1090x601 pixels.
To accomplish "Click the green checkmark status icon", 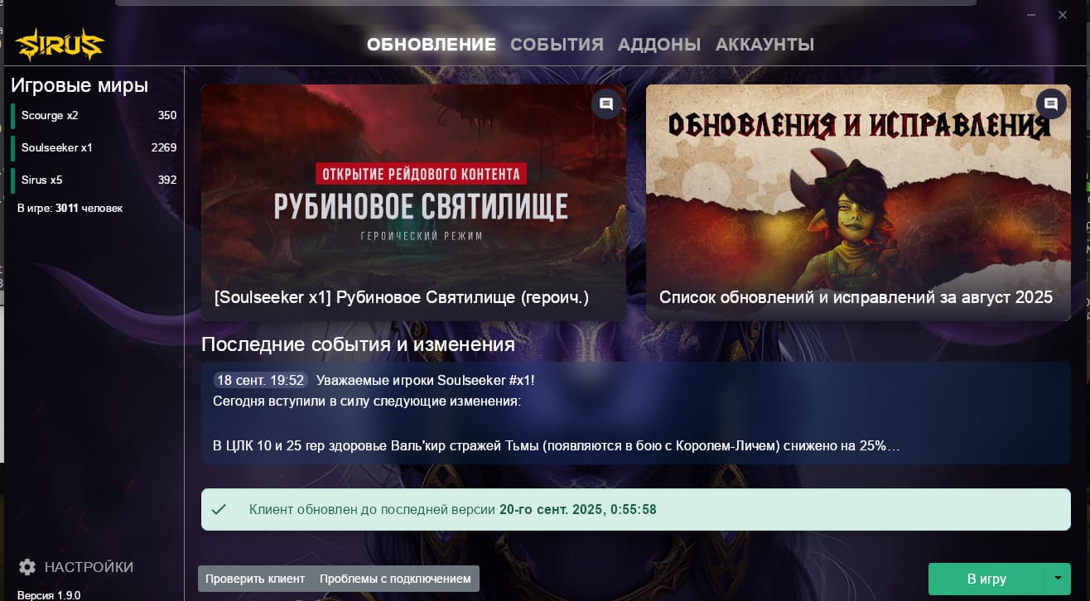I will (x=219, y=509).
